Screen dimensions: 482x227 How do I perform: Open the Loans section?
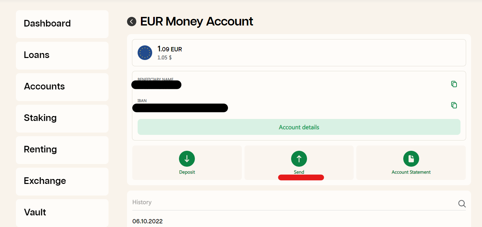point(62,56)
